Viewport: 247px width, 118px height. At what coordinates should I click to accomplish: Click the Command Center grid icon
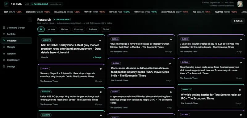pyautogui.click(x=4, y=28)
